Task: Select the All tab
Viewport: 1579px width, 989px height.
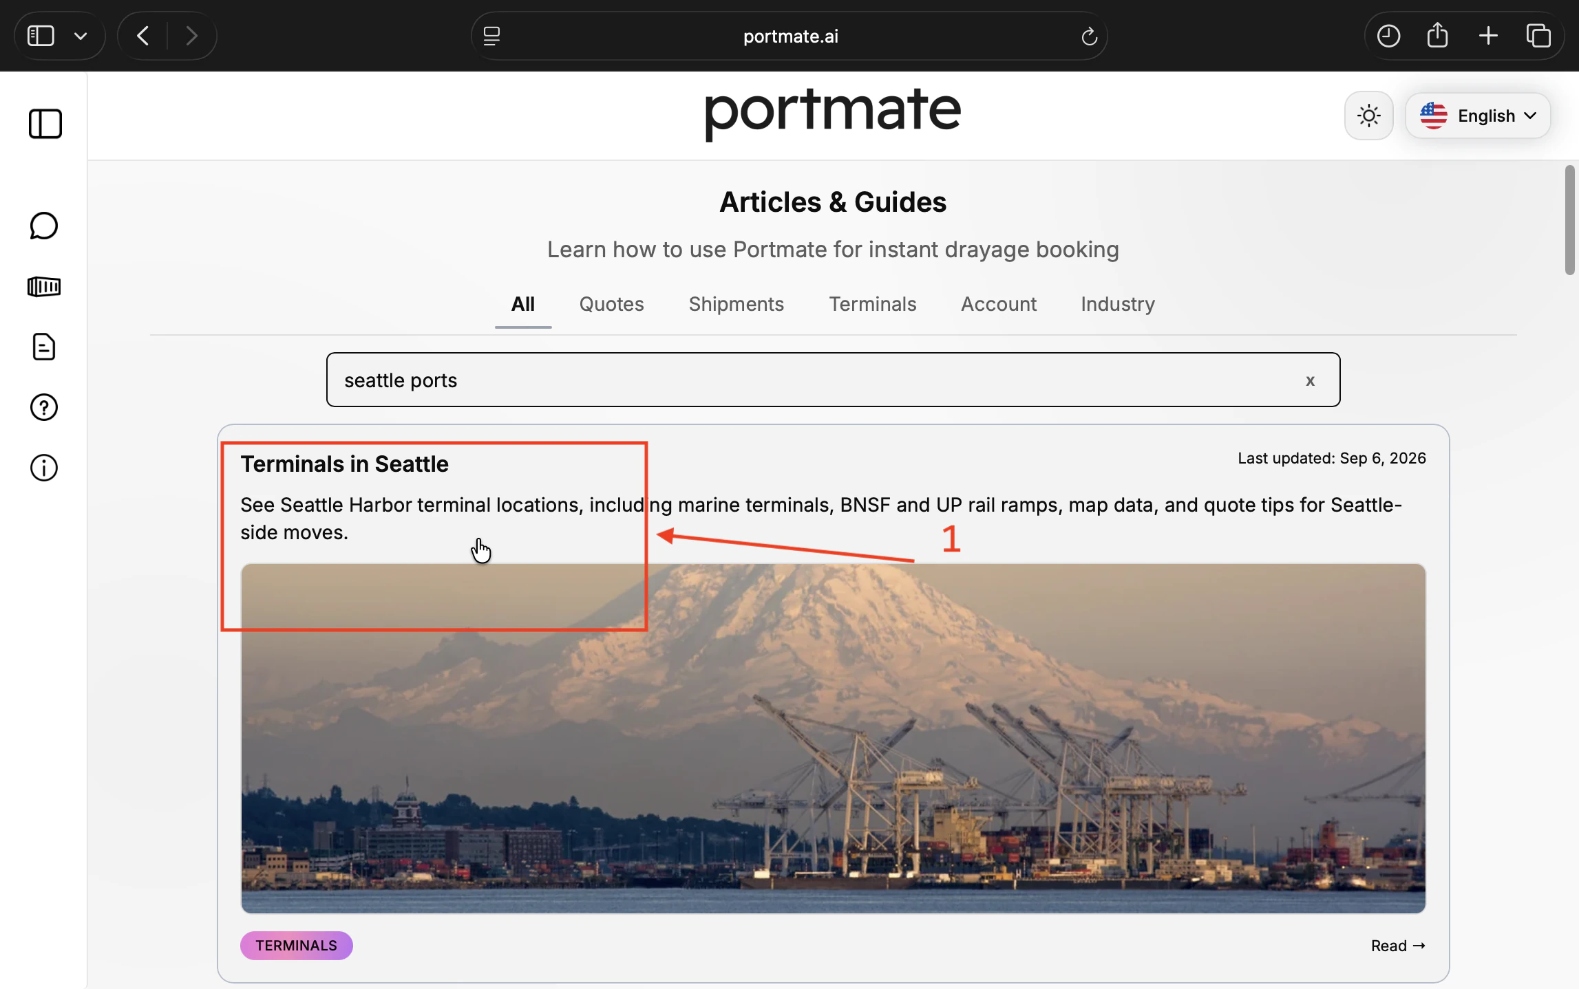Action: click(523, 305)
